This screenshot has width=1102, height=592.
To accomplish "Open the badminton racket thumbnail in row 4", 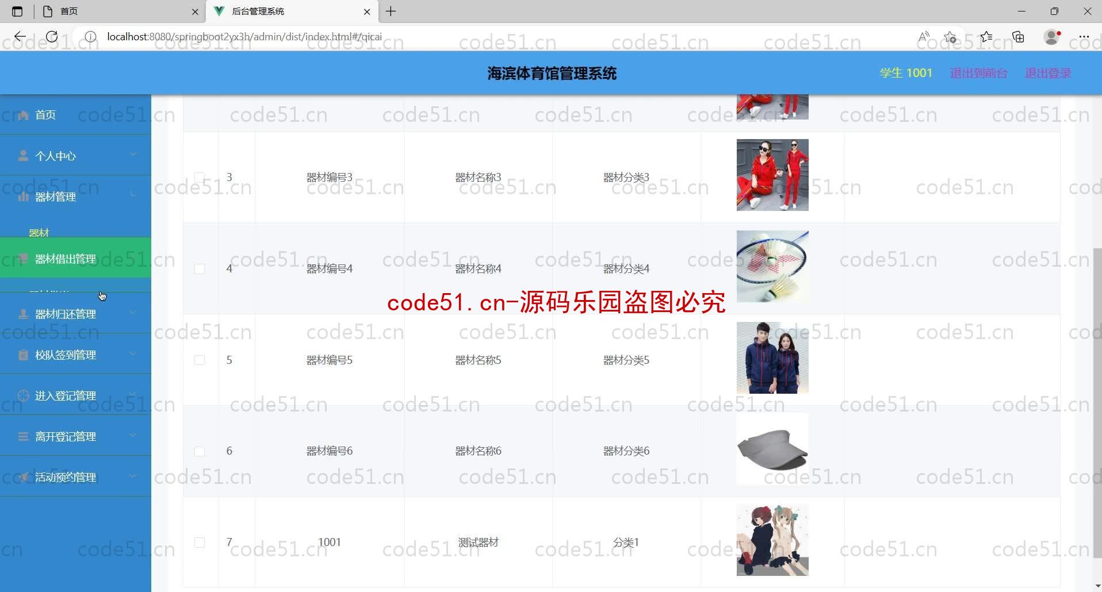I will tap(772, 266).
